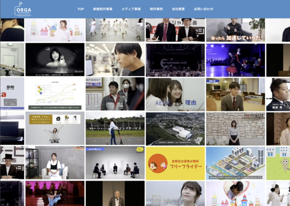Image resolution: width=290 pixels, height=206 pixels.
Task: Open the woman holding smartphone thumbnail
Action: click(x=55, y=60)
